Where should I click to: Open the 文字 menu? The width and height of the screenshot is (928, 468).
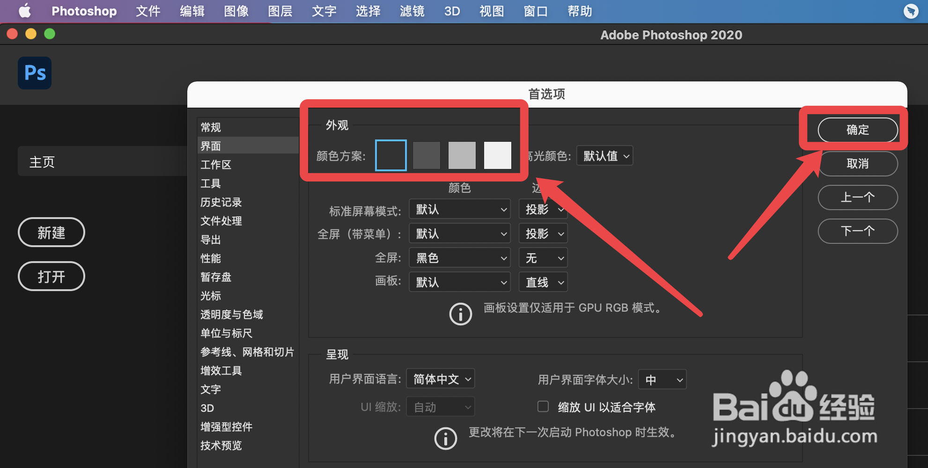tap(324, 11)
